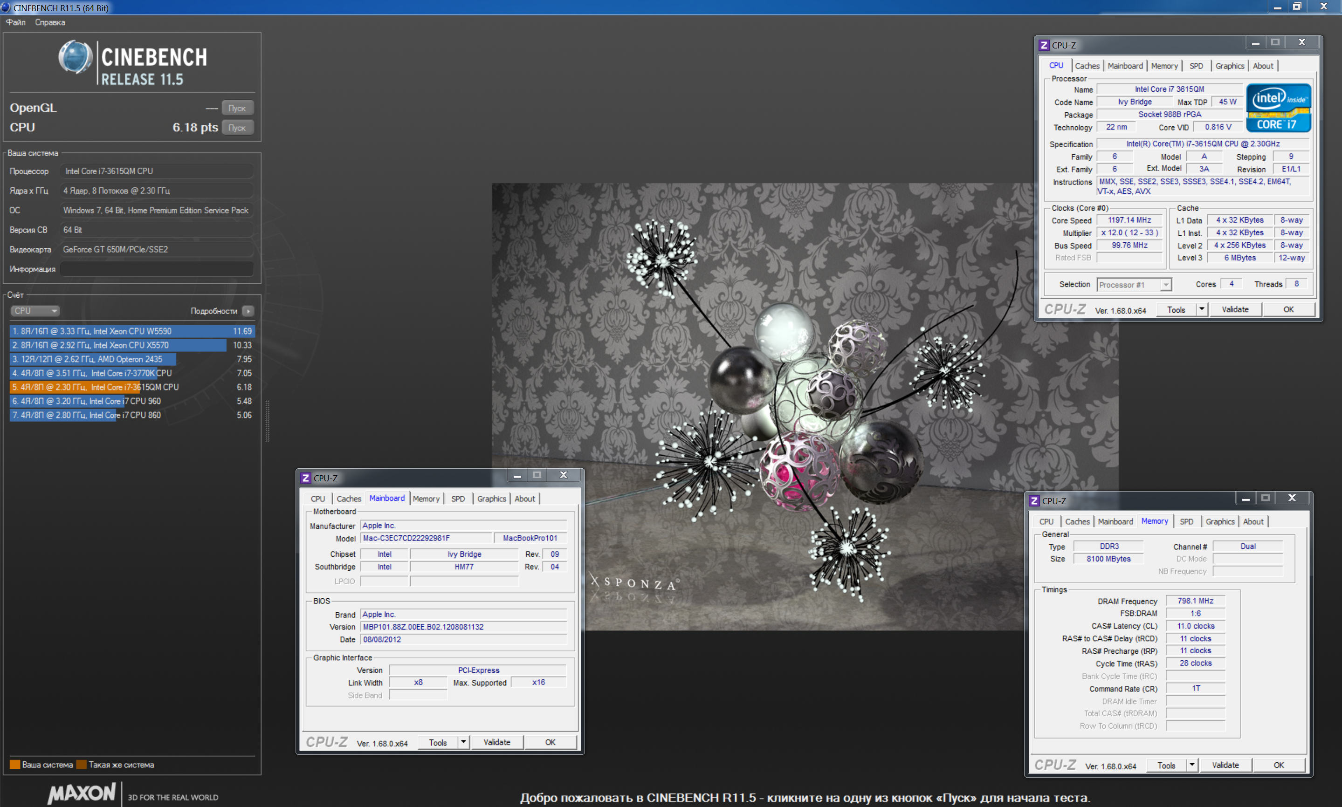Switch to Caches tab in top CPU-Z window

tap(1087, 66)
